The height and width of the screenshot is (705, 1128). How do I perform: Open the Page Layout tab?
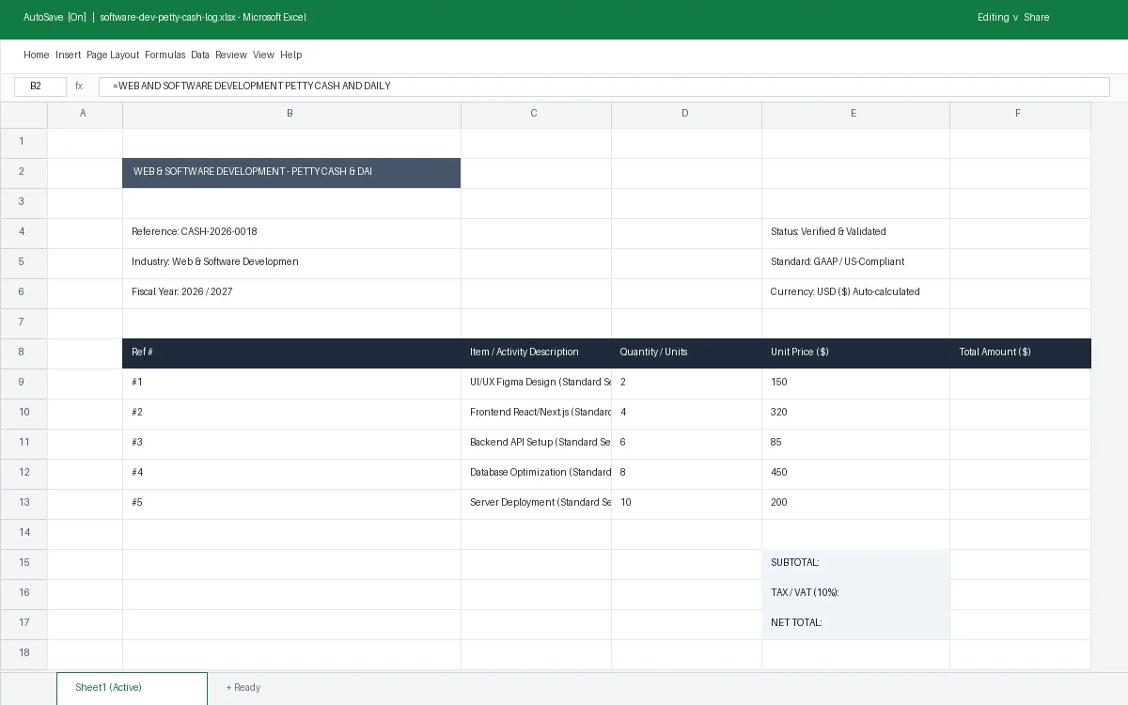[113, 55]
